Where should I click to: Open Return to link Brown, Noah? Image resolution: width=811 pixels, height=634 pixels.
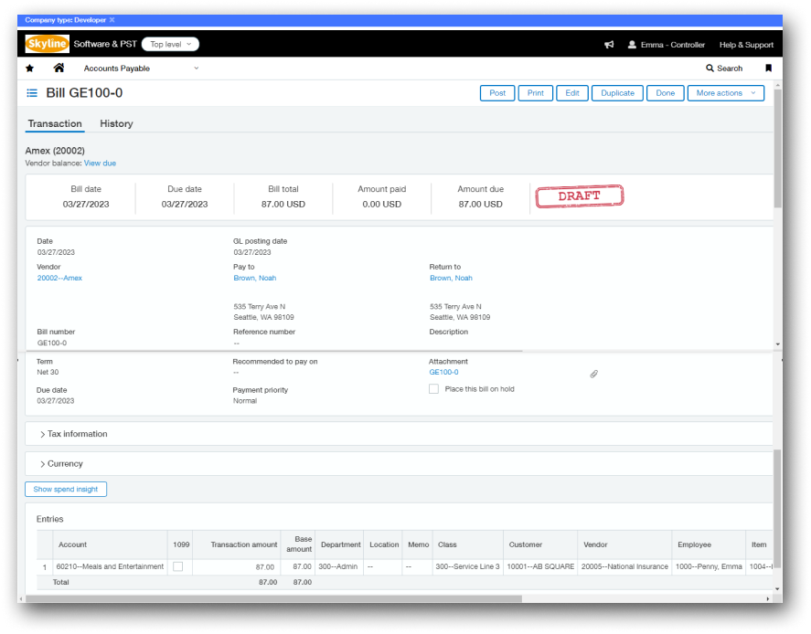coord(451,278)
